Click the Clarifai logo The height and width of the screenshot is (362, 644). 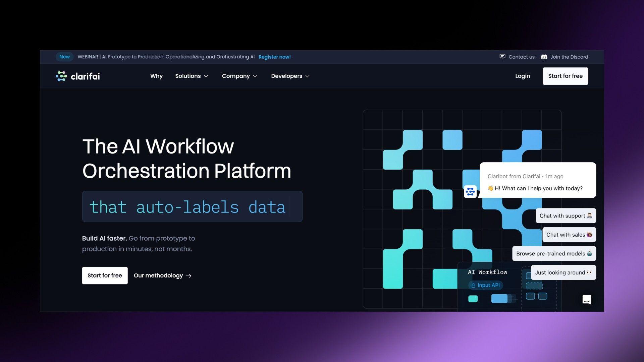78,76
